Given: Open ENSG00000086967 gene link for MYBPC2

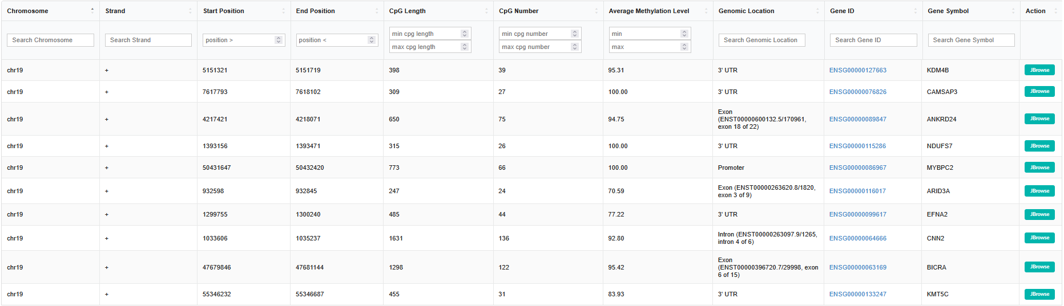Looking at the screenshot, I should [857, 168].
